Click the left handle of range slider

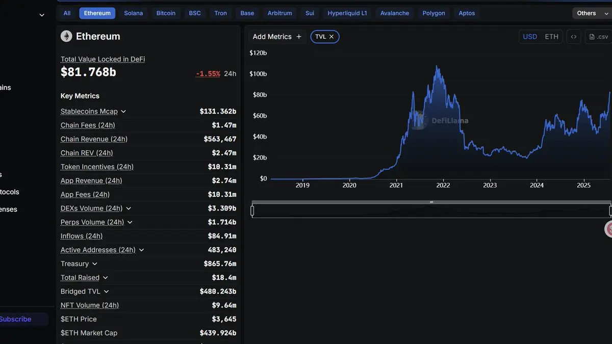pyautogui.click(x=252, y=210)
